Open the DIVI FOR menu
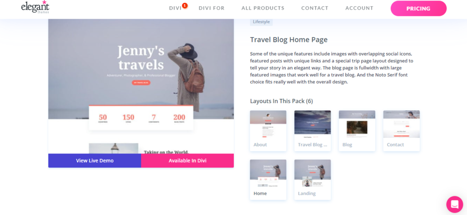The height and width of the screenshot is (215, 467). pos(212,8)
